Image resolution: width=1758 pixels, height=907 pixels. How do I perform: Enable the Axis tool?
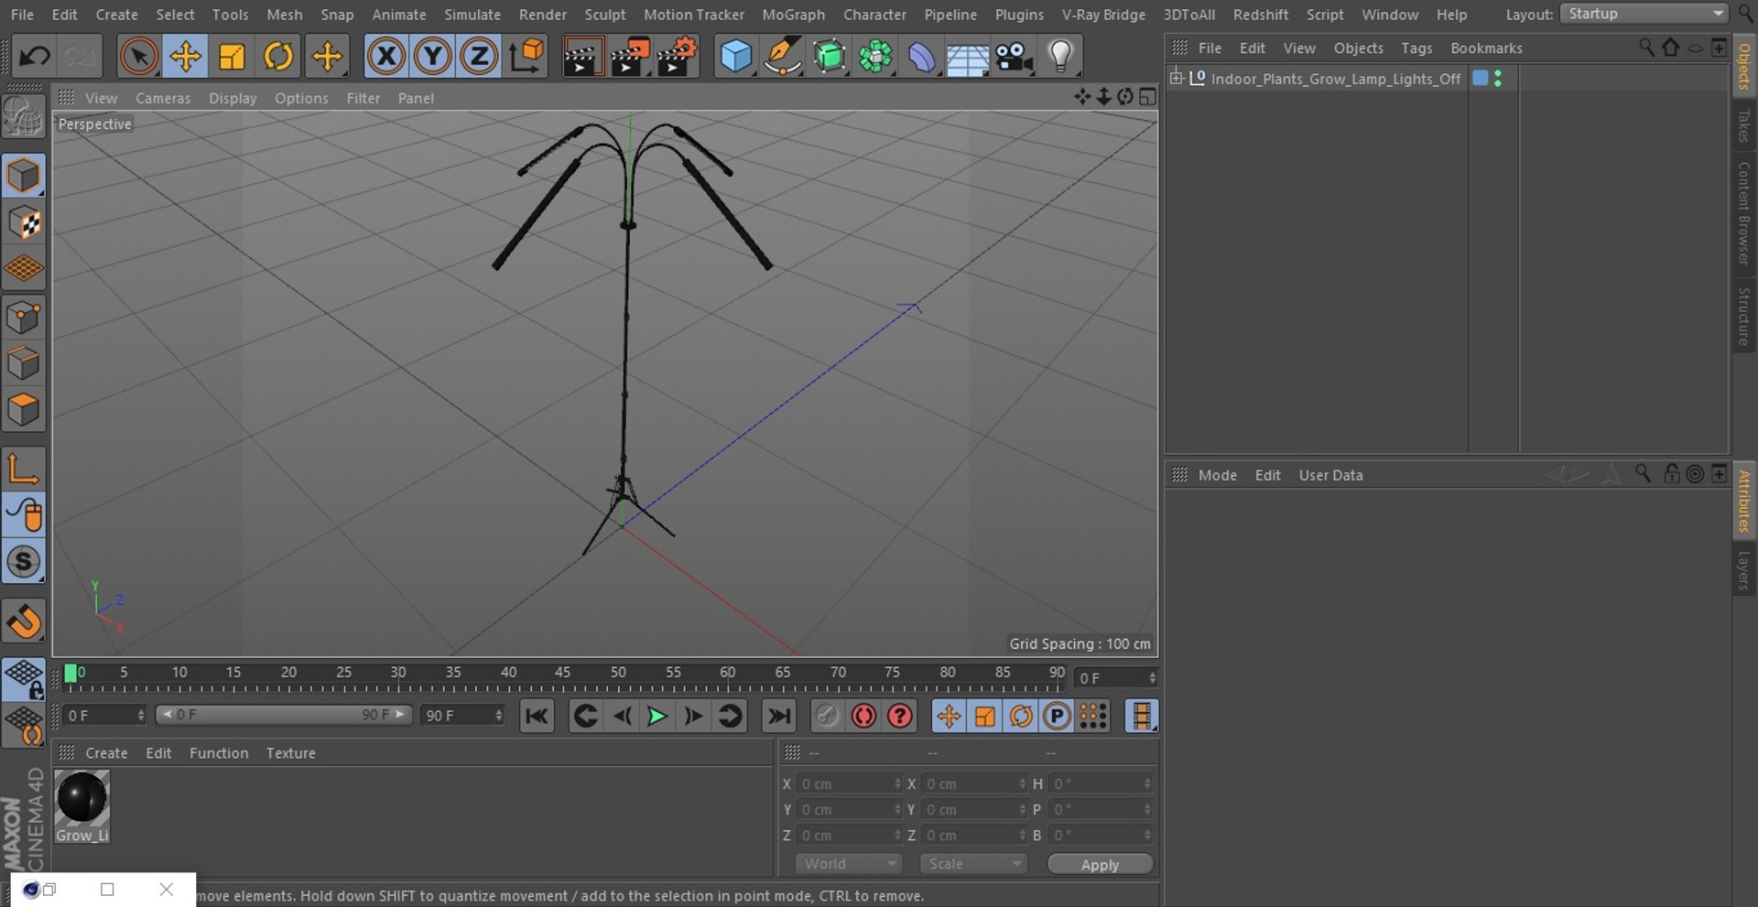[x=24, y=469]
